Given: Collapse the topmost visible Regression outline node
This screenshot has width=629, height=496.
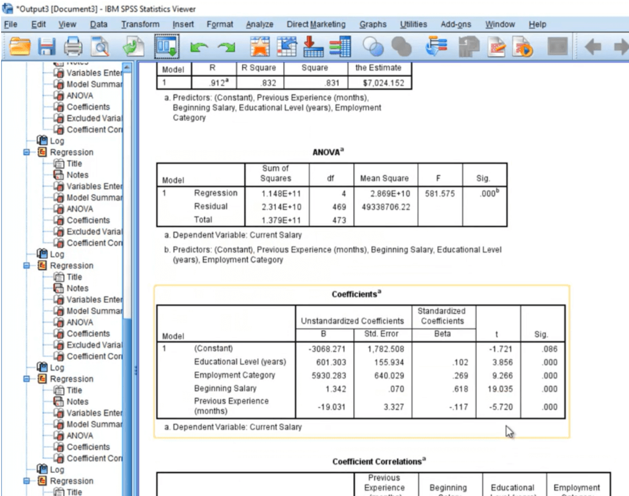Looking at the screenshot, I should click(x=27, y=152).
